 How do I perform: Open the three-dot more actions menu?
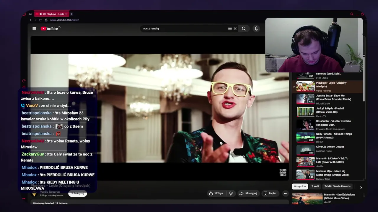click(285, 193)
